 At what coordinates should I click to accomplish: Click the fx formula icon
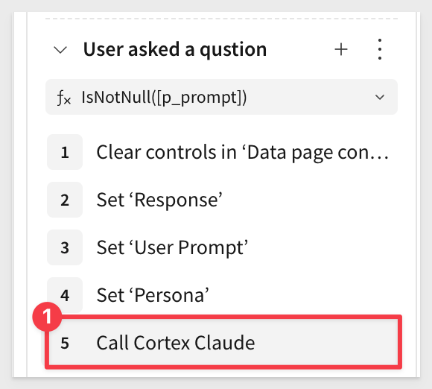click(63, 98)
